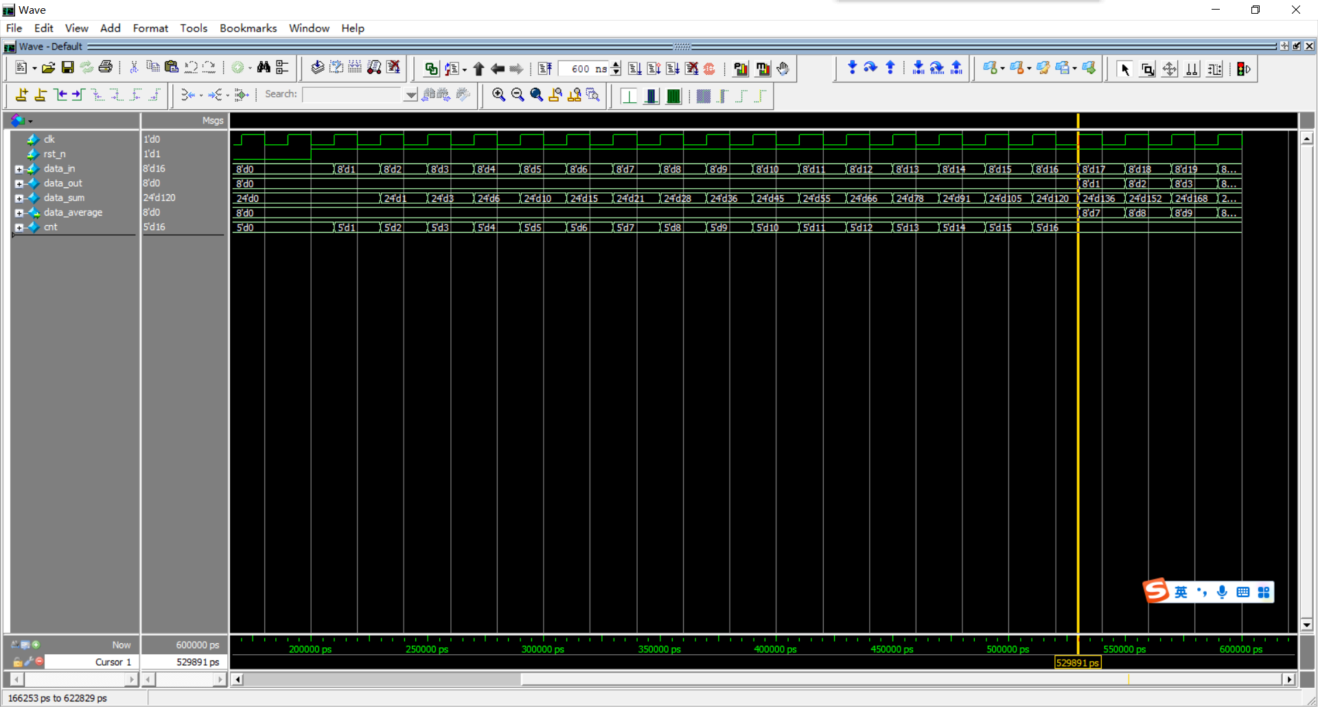Click the Run simulation icon

coord(635,69)
